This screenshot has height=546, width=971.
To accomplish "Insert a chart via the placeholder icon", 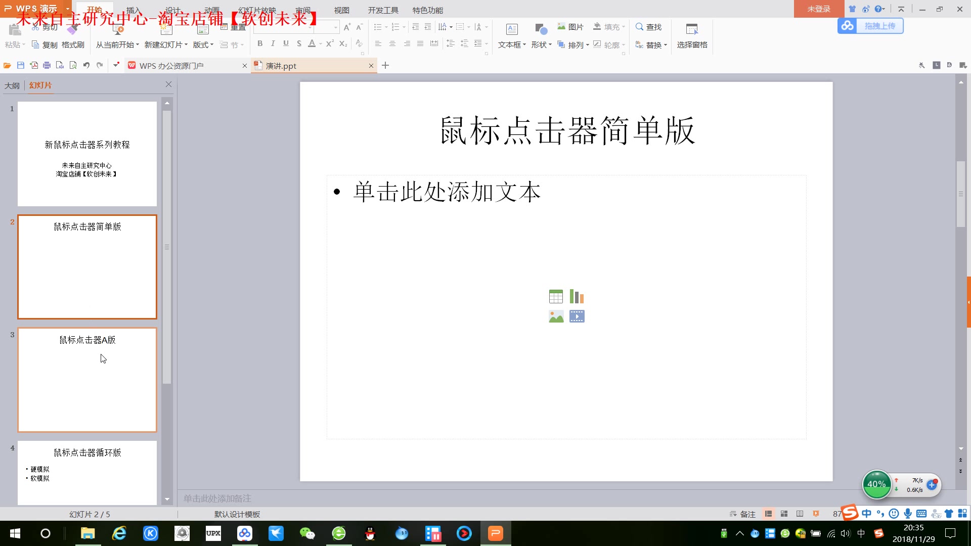I will (576, 296).
